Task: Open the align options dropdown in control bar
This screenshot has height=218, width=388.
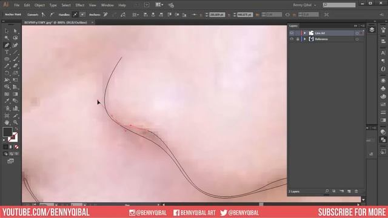Action: point(135,15)
